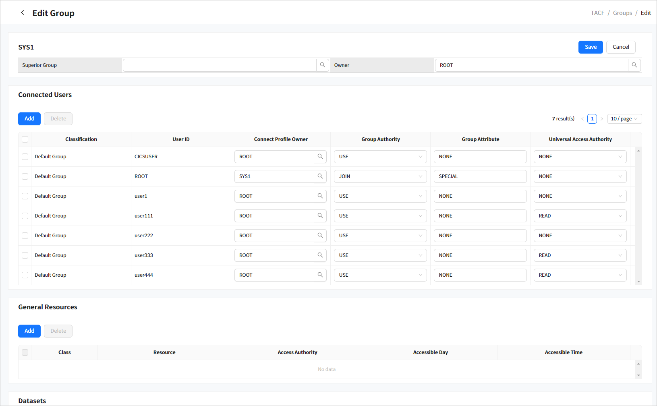This screenshot has width=657, height=406.
Task: Open Group Authority dropdown for ROOT user
Action: [x=380, y=176]
